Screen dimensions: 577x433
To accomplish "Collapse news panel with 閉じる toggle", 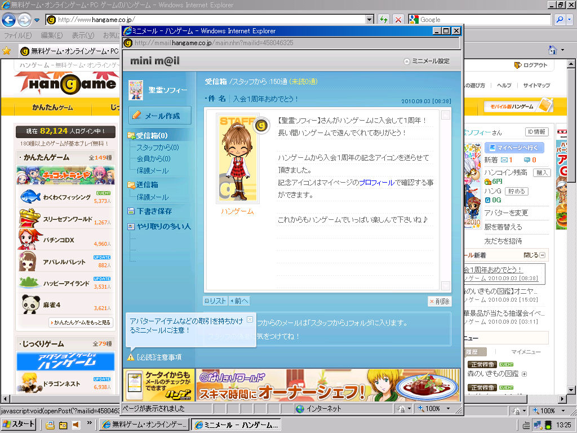I will (x=534, y=255).
